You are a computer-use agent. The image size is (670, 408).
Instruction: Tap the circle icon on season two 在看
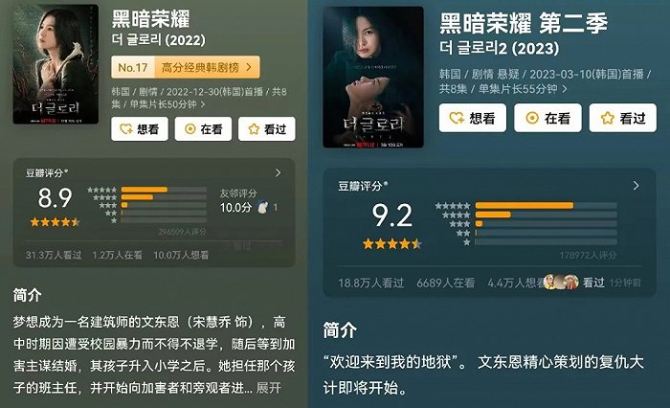tap(532, 118)
